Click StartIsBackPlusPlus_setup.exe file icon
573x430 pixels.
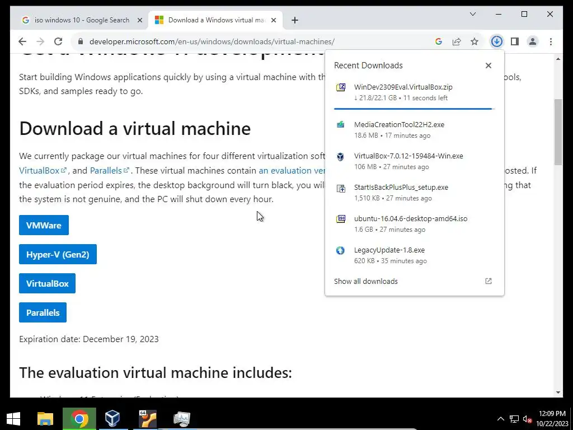point(341,188)
